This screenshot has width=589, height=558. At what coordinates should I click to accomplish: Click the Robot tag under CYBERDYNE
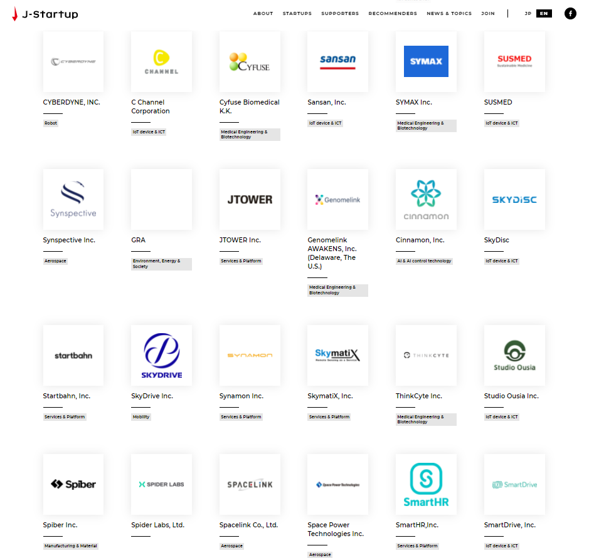pyautogui.click(x=51, y=123)
